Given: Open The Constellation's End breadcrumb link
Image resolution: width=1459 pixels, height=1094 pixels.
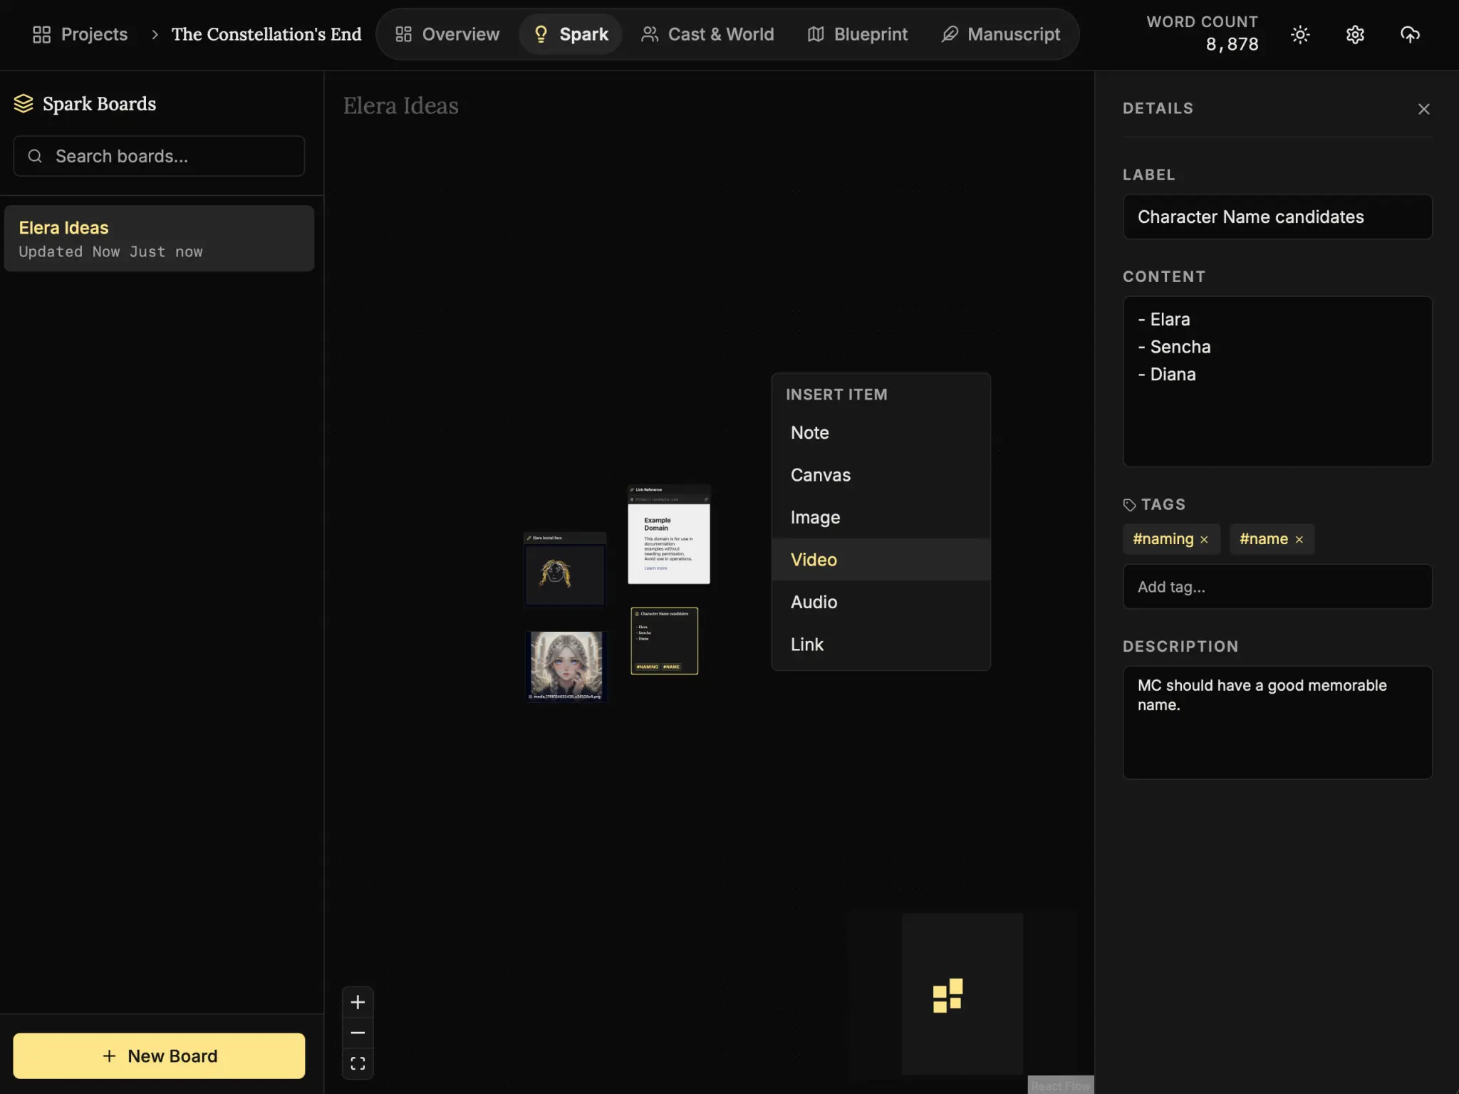Looking at the screenshot, I should [266, 34].
